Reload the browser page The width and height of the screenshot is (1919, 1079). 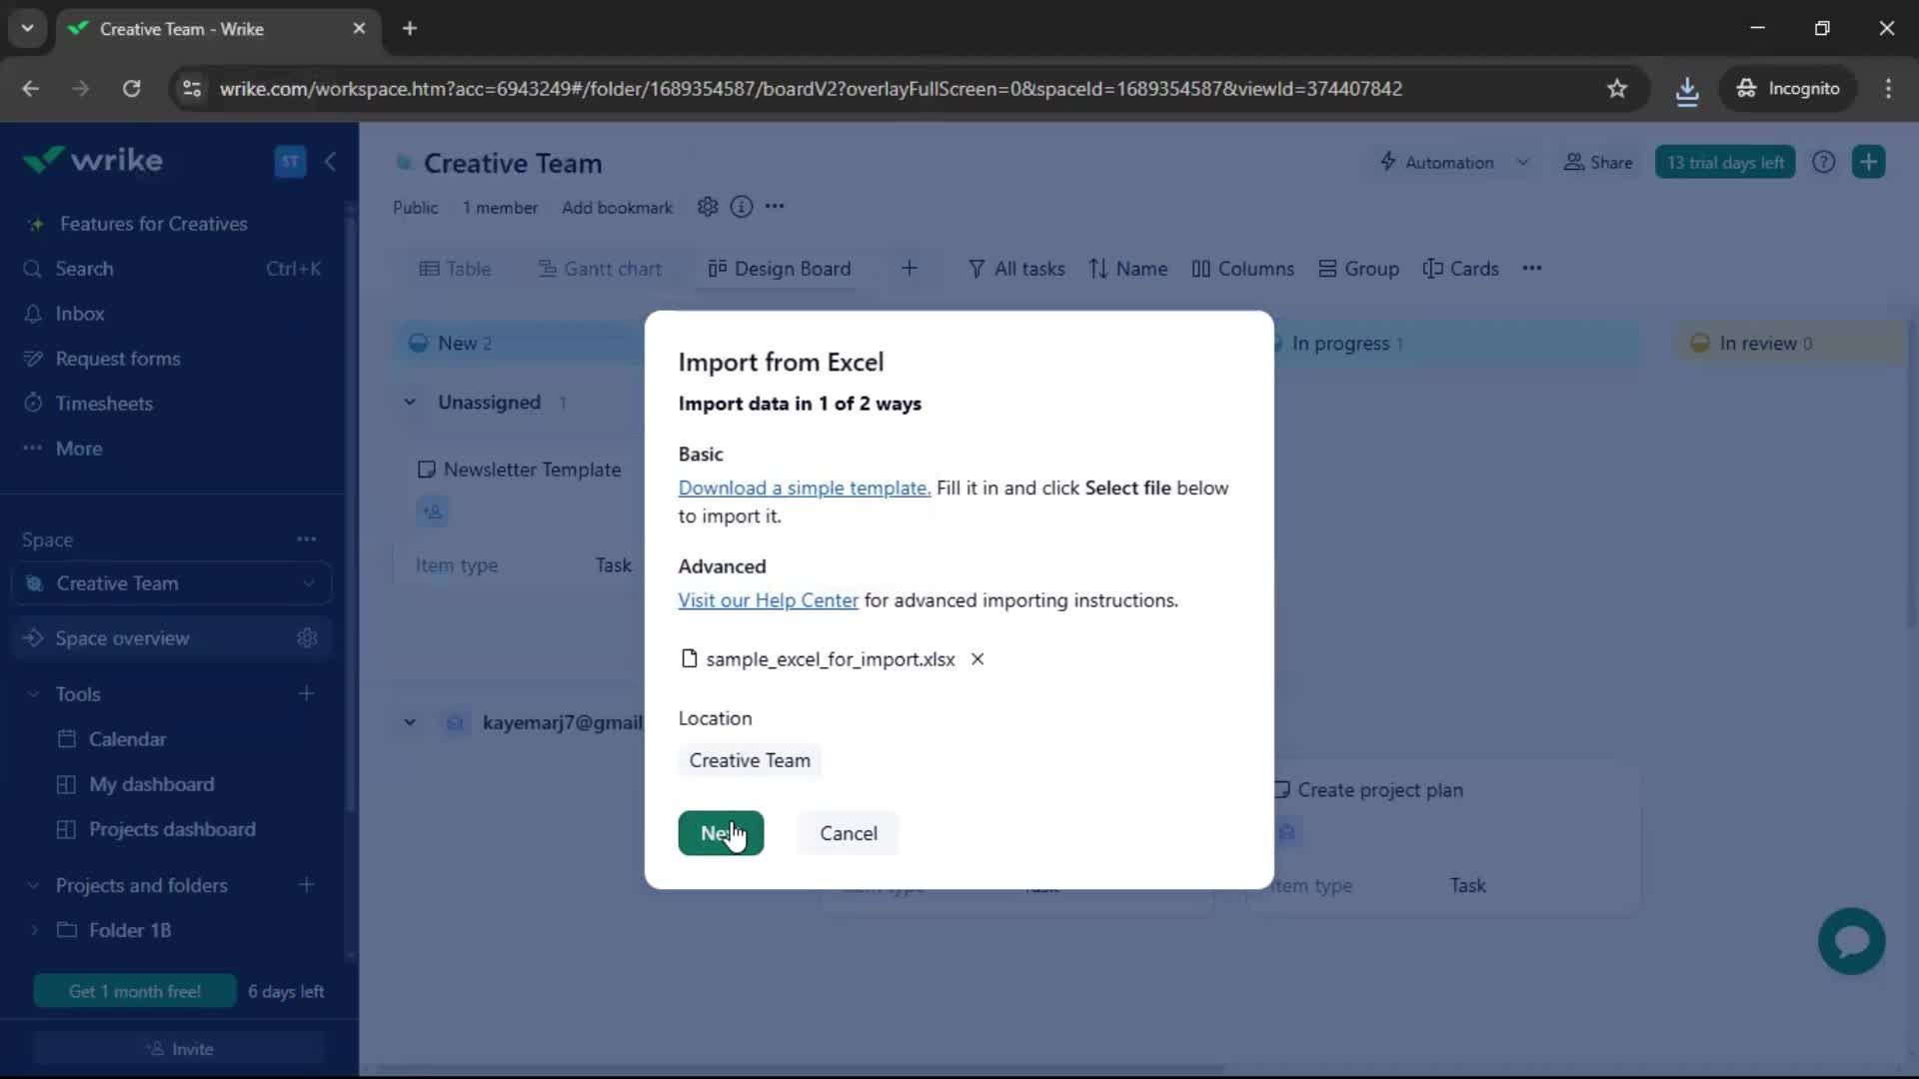click(131, 89)
